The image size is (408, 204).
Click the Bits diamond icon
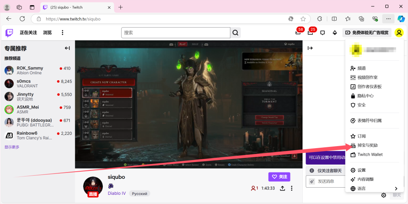[335, 33]
